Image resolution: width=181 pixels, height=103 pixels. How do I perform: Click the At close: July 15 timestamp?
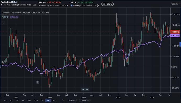pyautogui.click(x=53, y=6)
